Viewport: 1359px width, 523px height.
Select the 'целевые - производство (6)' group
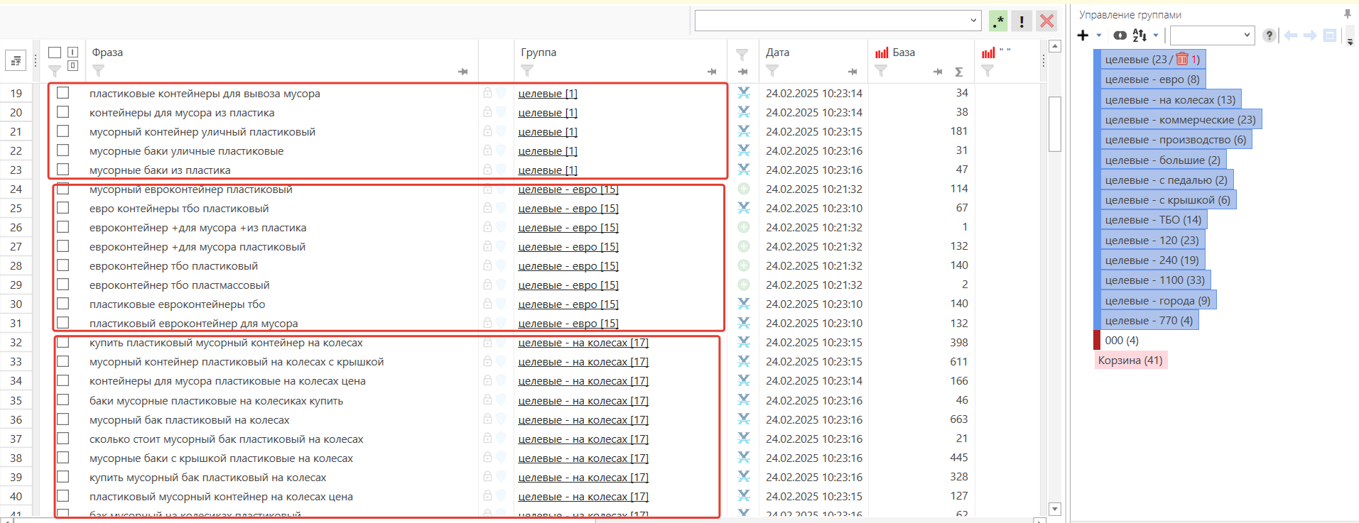click(1176, 140)
